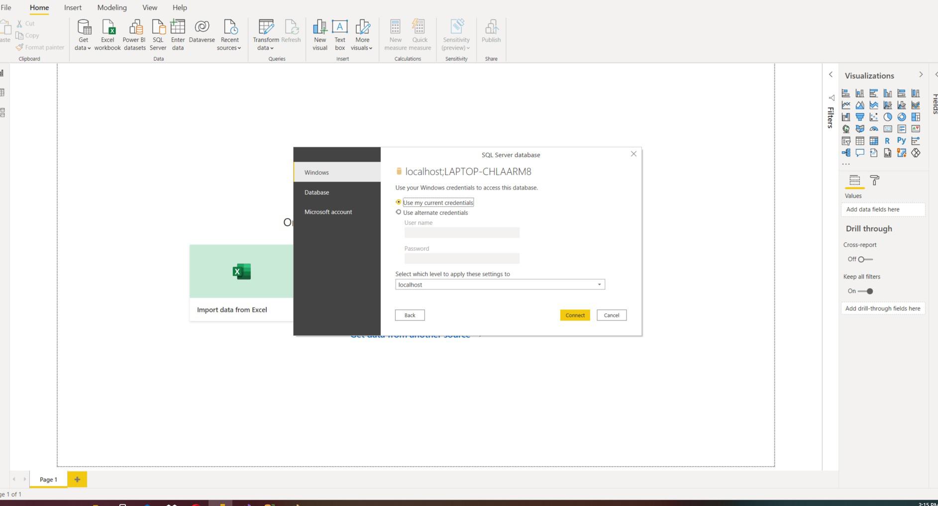The image size is (938, 506).
Task: Choose Pie chart visualization
Action: [x=887, y=117]
